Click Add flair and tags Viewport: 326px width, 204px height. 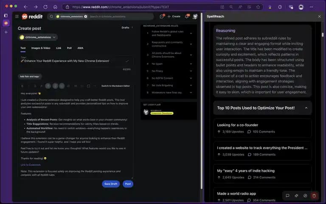tap(30, 76)
